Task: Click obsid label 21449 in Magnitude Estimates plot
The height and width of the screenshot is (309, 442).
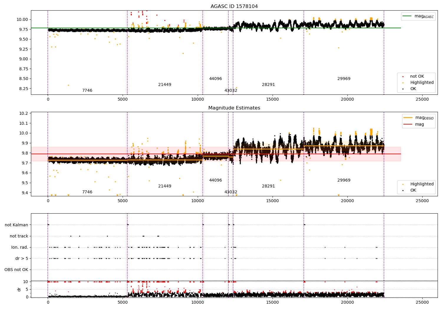Action: tap(165, 186)
